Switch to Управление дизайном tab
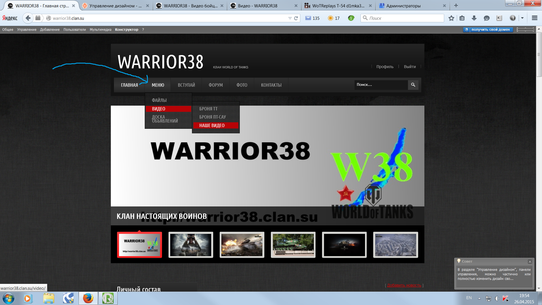This screenshot has width=542, height=305. [115, 6]
